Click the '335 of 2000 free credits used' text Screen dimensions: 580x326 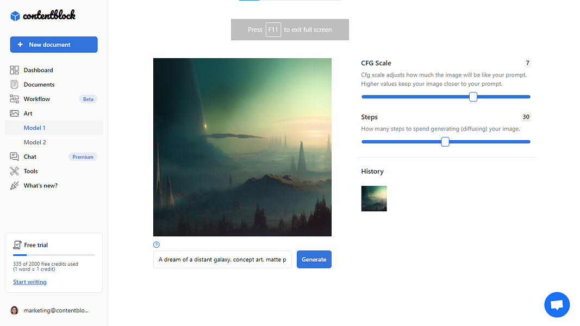[46, 264]
